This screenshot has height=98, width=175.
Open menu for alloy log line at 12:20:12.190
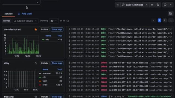point(69,71)
